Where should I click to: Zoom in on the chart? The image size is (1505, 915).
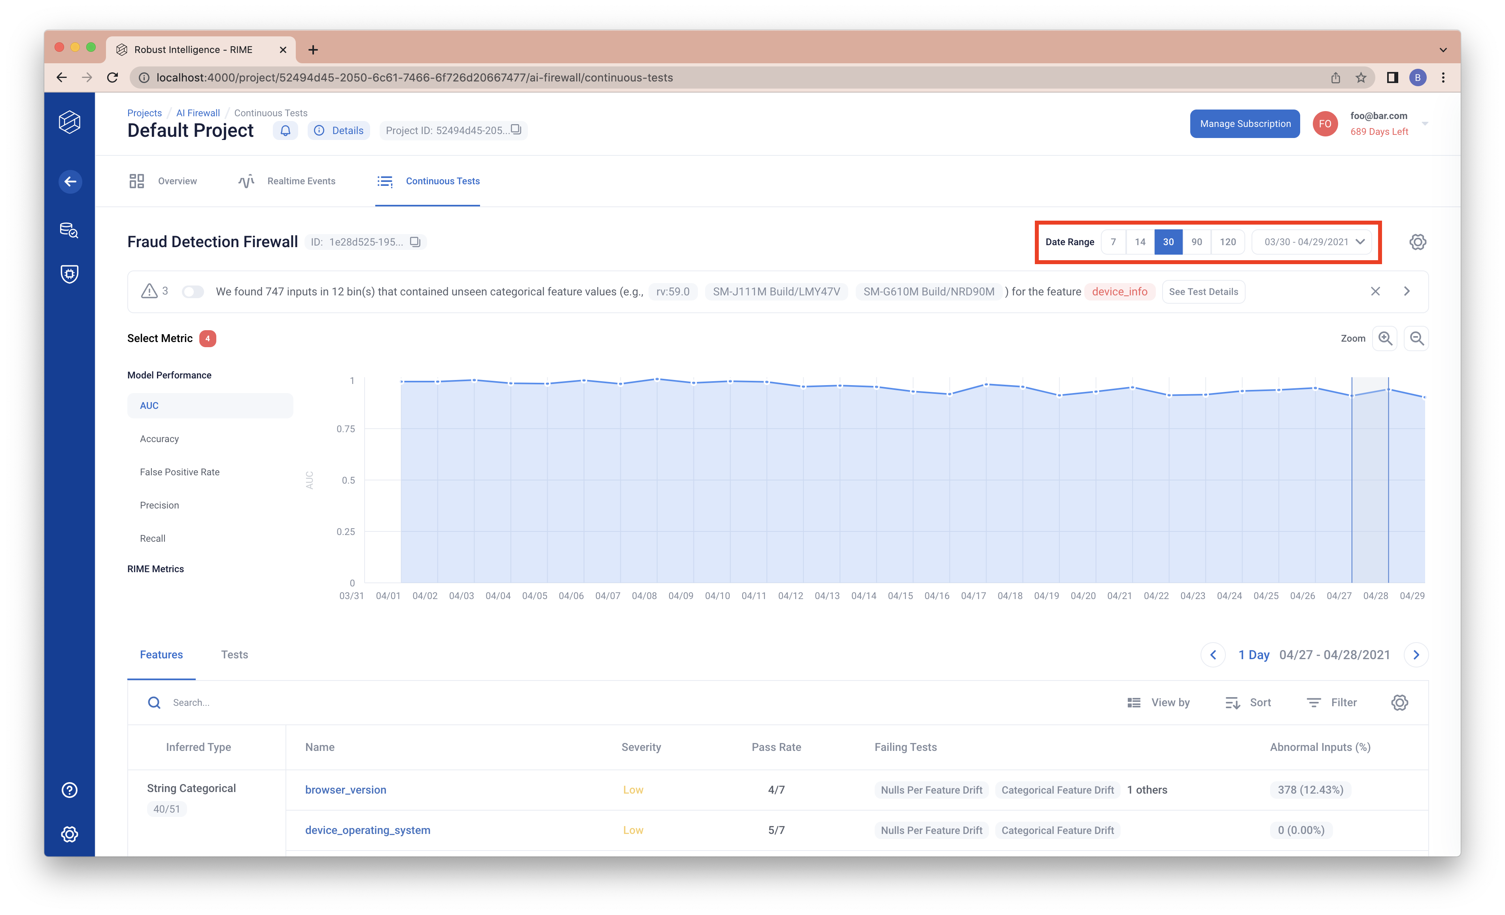coord(1385,338)
